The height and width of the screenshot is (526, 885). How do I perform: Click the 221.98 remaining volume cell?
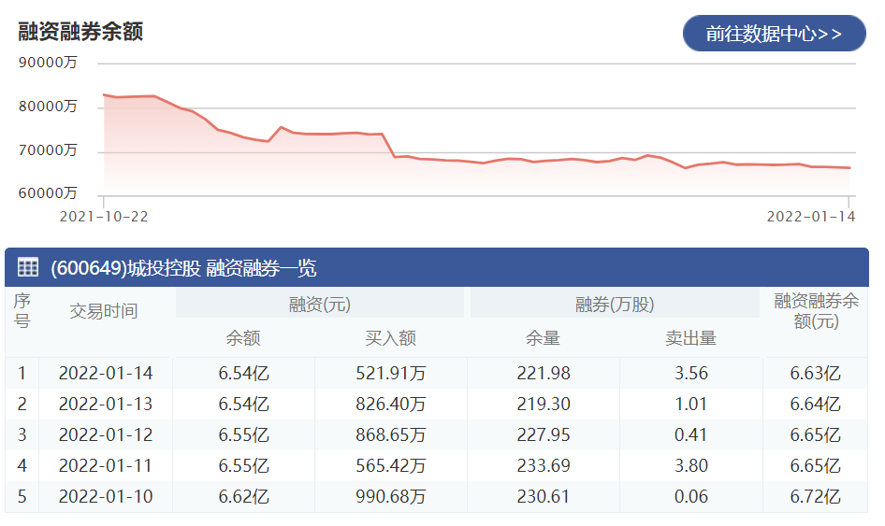[544, 373]
